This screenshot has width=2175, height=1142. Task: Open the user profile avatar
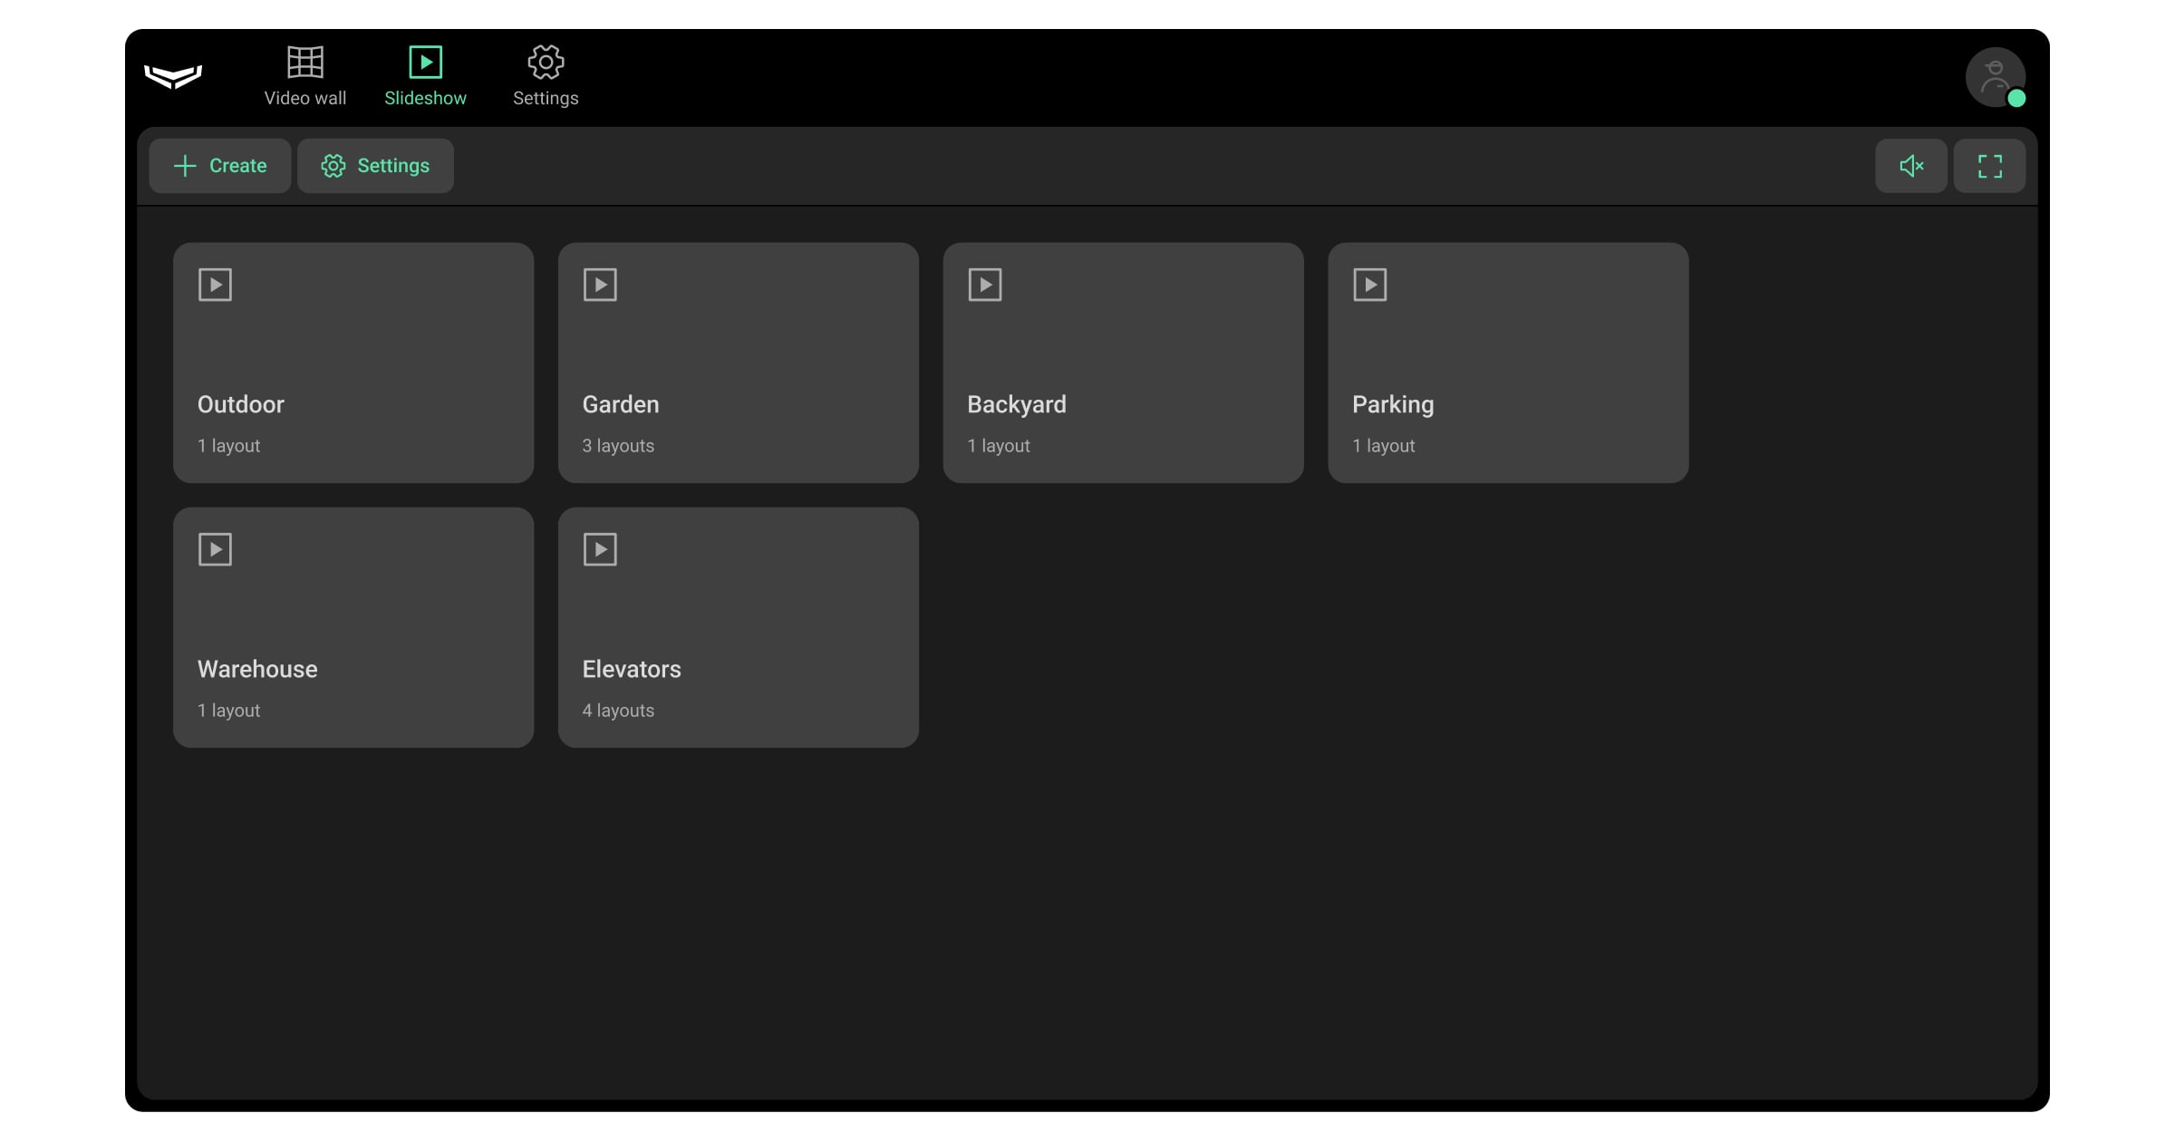pyautogui.click(x=1995, y=77)
